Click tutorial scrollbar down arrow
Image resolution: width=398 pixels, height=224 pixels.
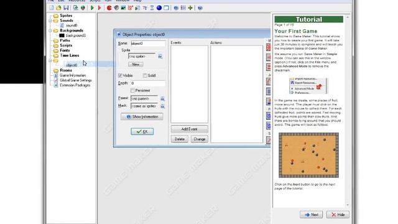348,205
